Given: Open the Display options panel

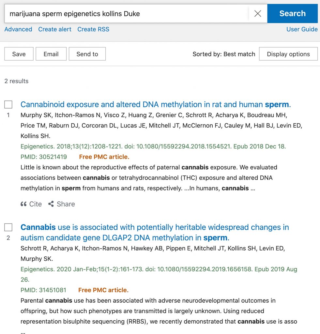Looking at the screenshot, I should [288, 54].
